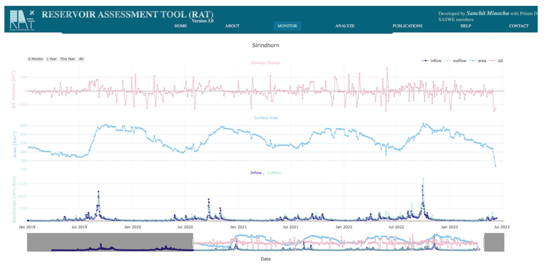Open the HOME menu item
This screenshot has width=544, height=267.
[181, 26]
